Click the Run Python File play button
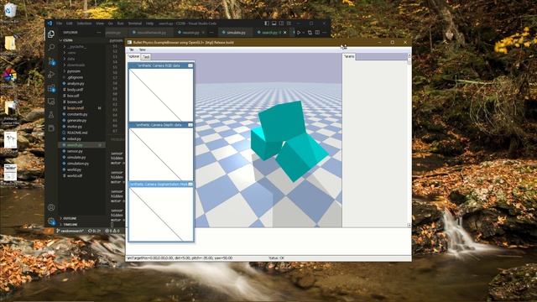This screenshot has width=537, height=302. [x=299, y=33]
